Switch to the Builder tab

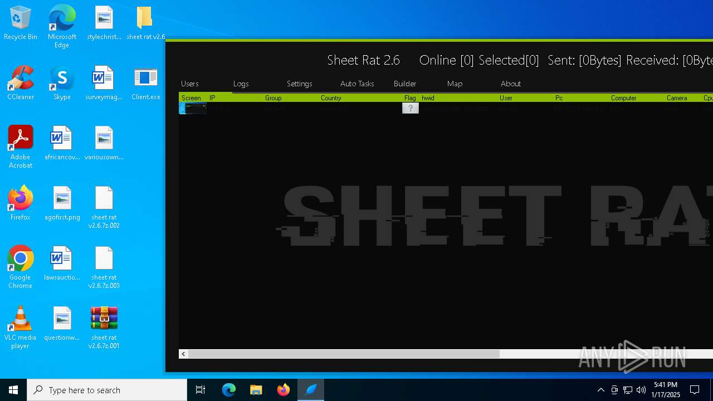point(405,84)
